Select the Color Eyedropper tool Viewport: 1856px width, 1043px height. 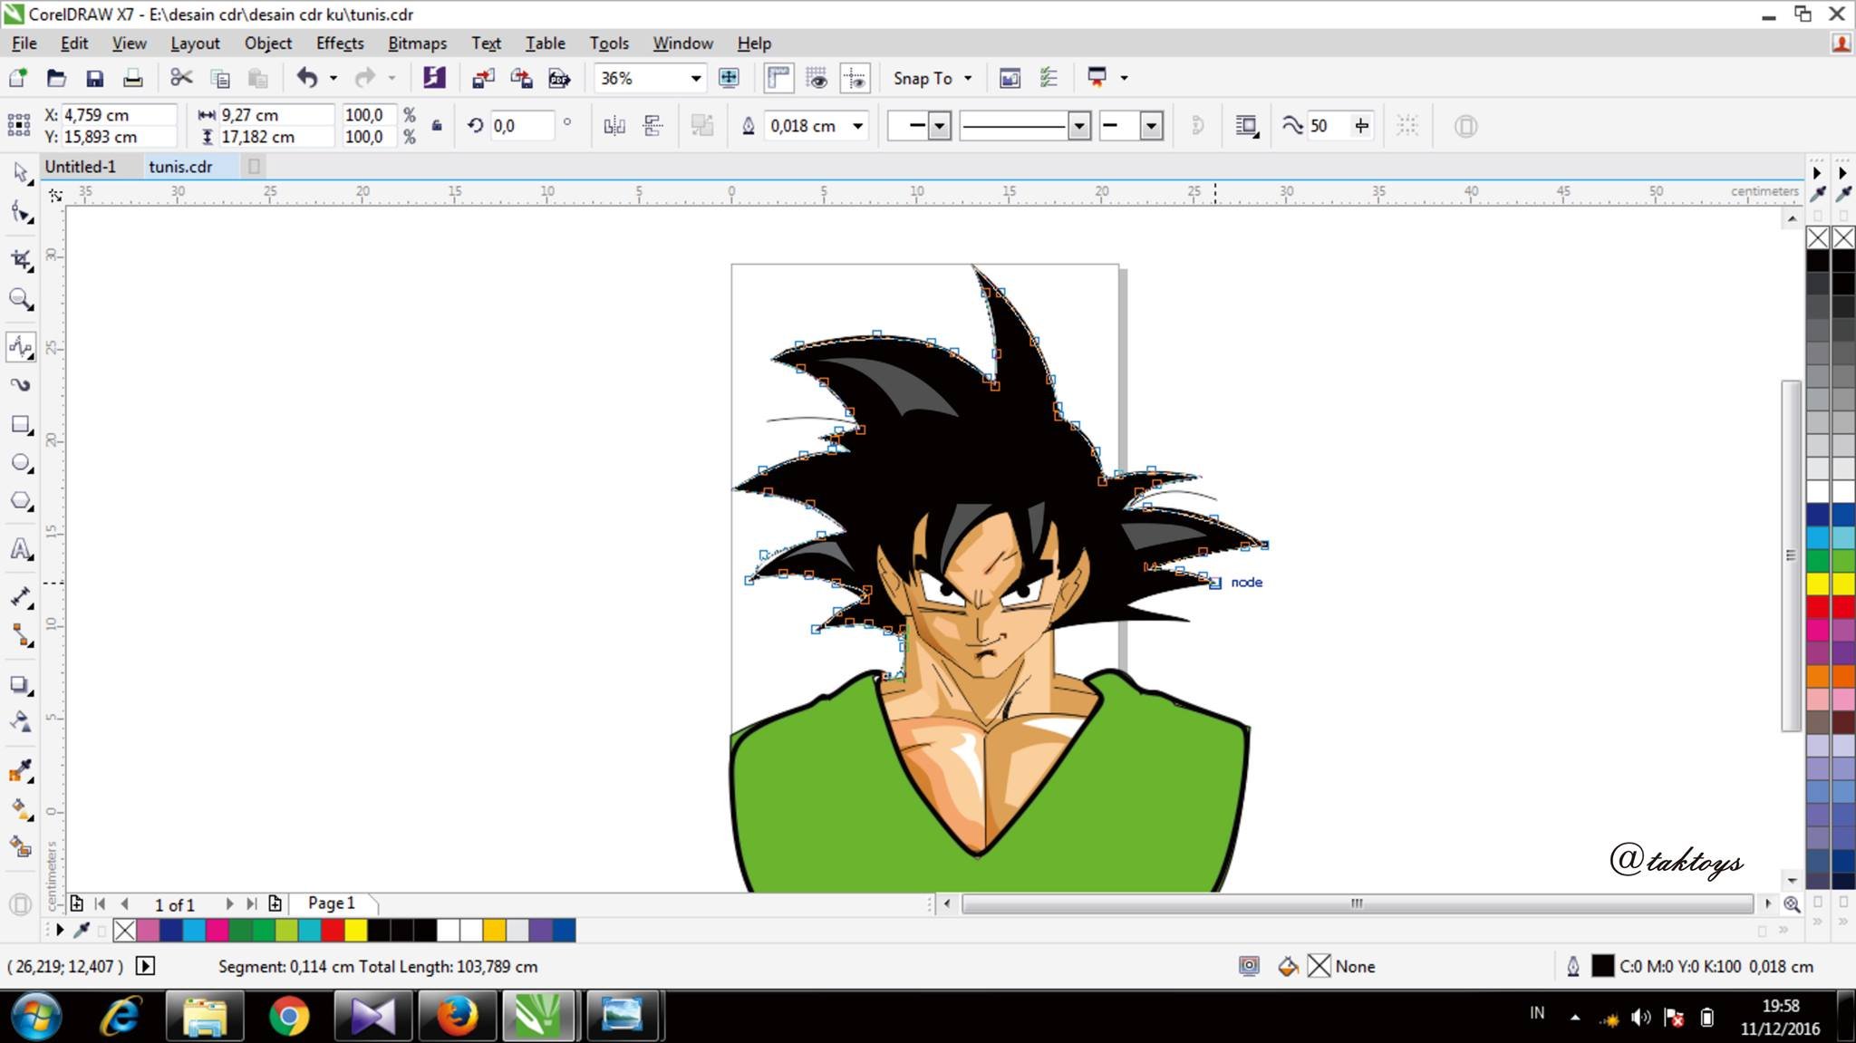(x=20, y=771)
